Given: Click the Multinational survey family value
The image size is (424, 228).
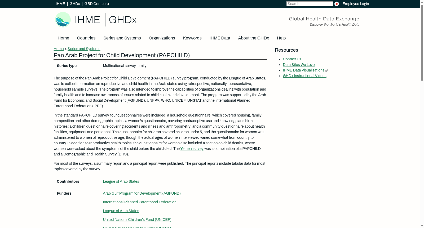Looking at the screenshot, I should (125, 66).
